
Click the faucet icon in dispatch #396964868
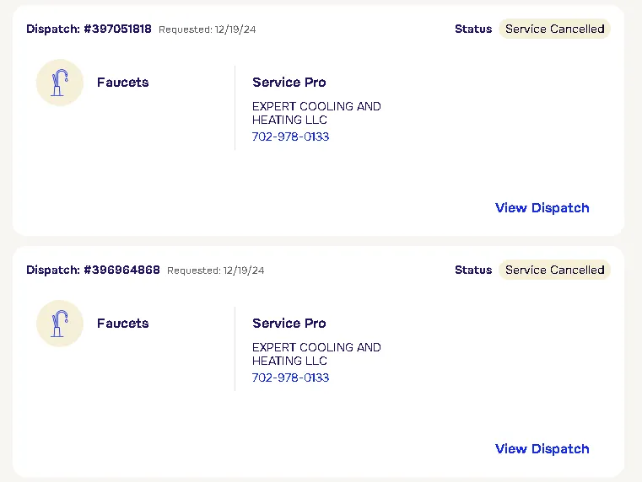(x=60, y=324)
